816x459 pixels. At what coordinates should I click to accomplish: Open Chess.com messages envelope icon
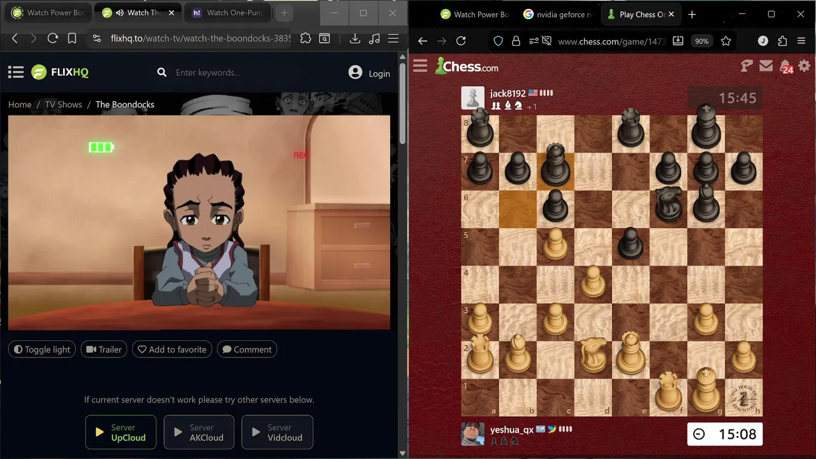tap(766, 65)
